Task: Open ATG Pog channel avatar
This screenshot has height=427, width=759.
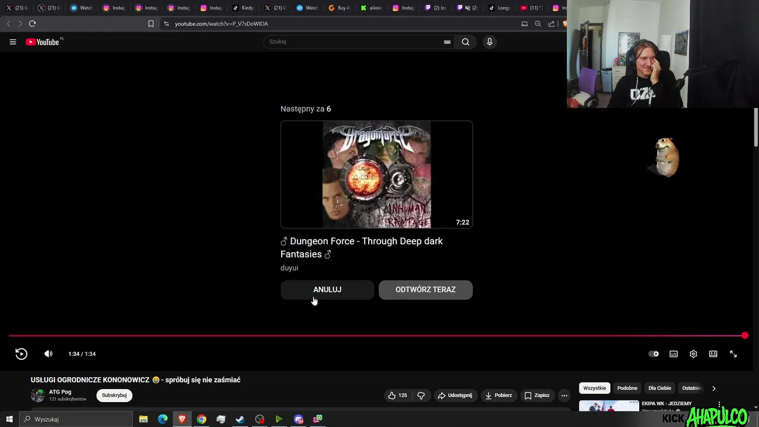Action: pos(38,395)
